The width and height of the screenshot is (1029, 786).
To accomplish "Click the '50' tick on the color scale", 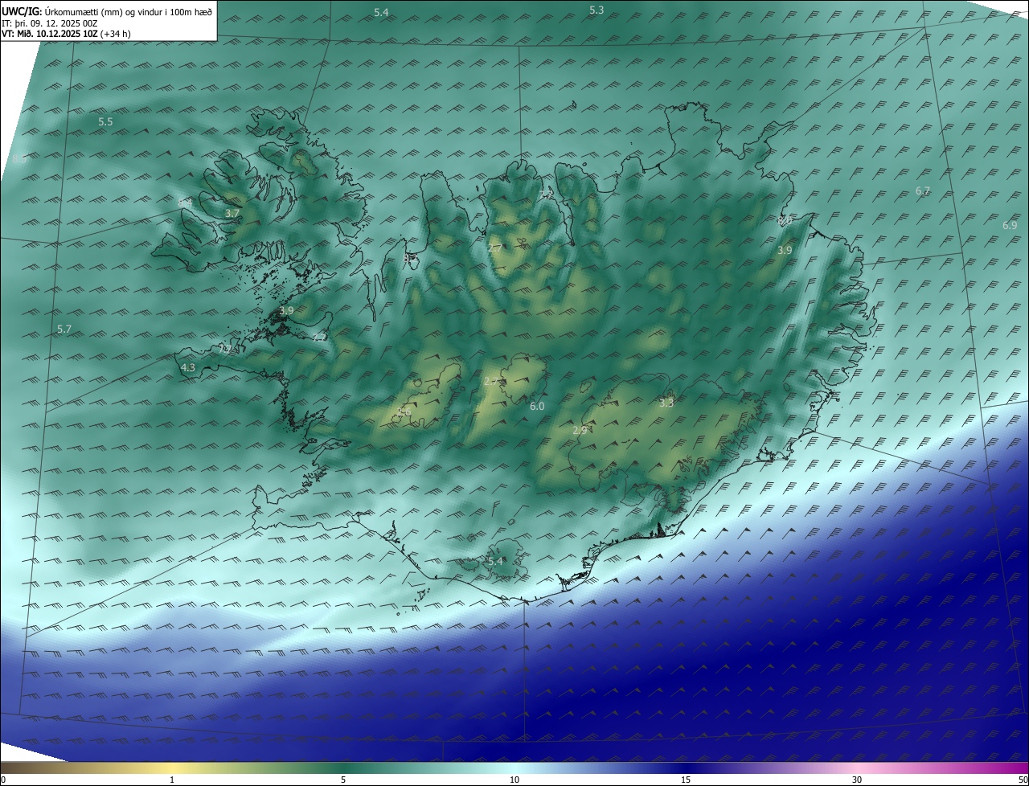I will tap(1023, 780).
